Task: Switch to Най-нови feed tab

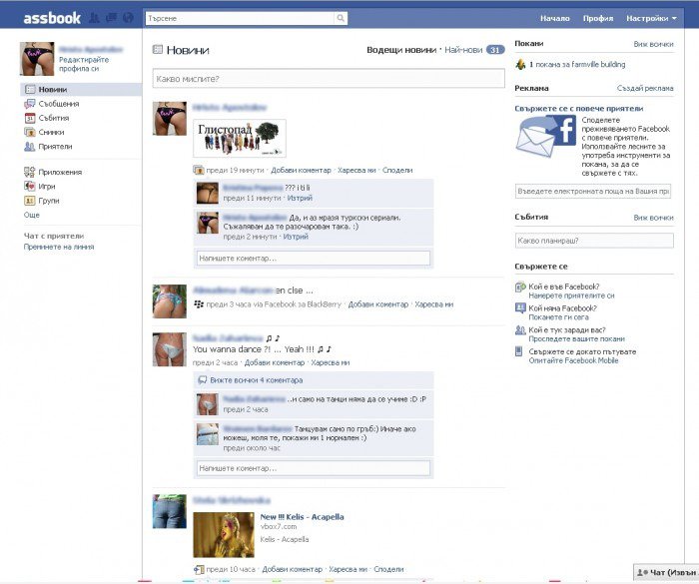Action: (x=463, y=50)
